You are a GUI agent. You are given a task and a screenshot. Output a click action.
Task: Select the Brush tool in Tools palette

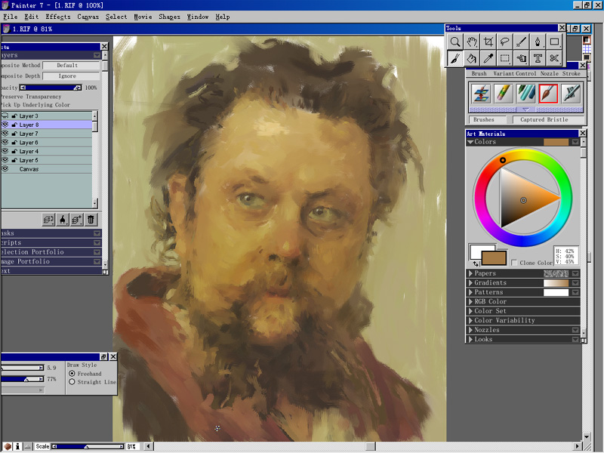[x=455, y=58]
